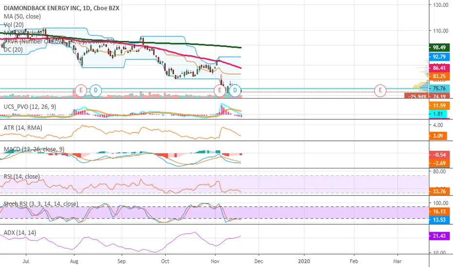
Task: Click the Nov label on time axis
Action: (215, 261)
